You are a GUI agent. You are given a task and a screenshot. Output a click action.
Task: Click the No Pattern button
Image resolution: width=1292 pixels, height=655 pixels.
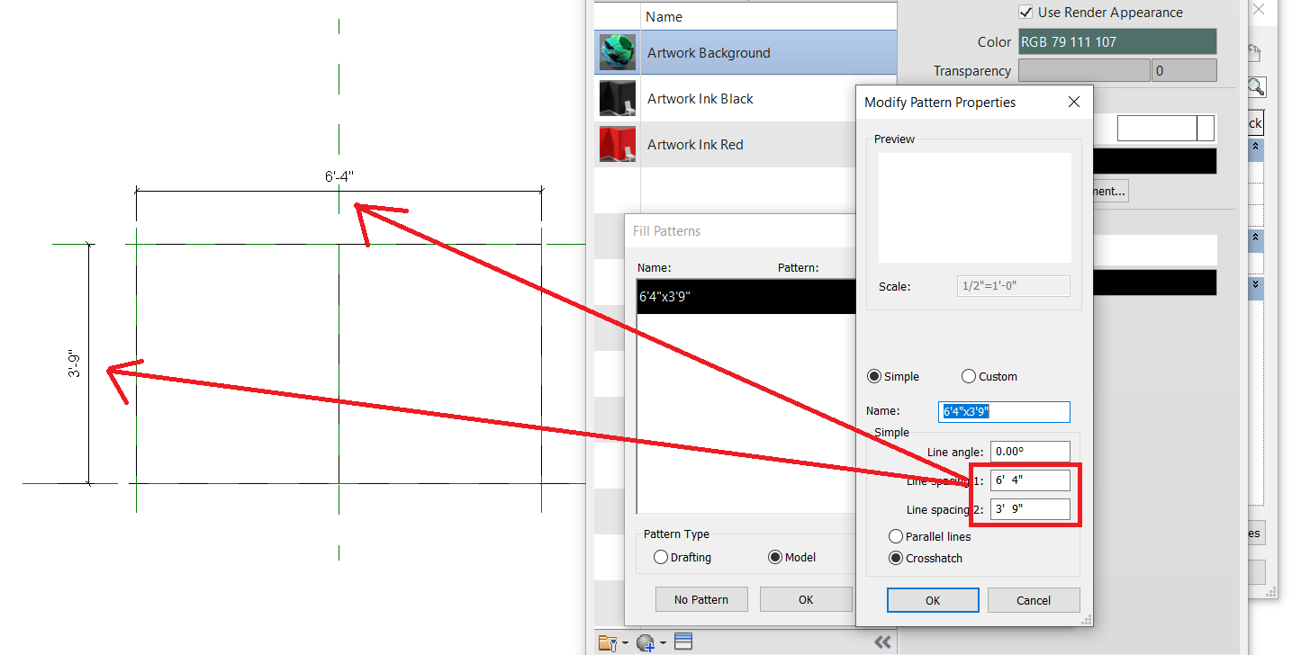[x=701, y=599]
